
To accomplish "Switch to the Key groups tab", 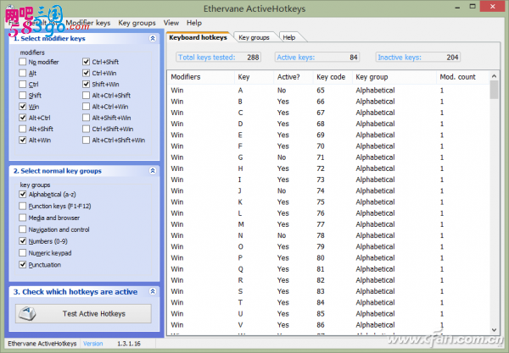I will 255,37.
